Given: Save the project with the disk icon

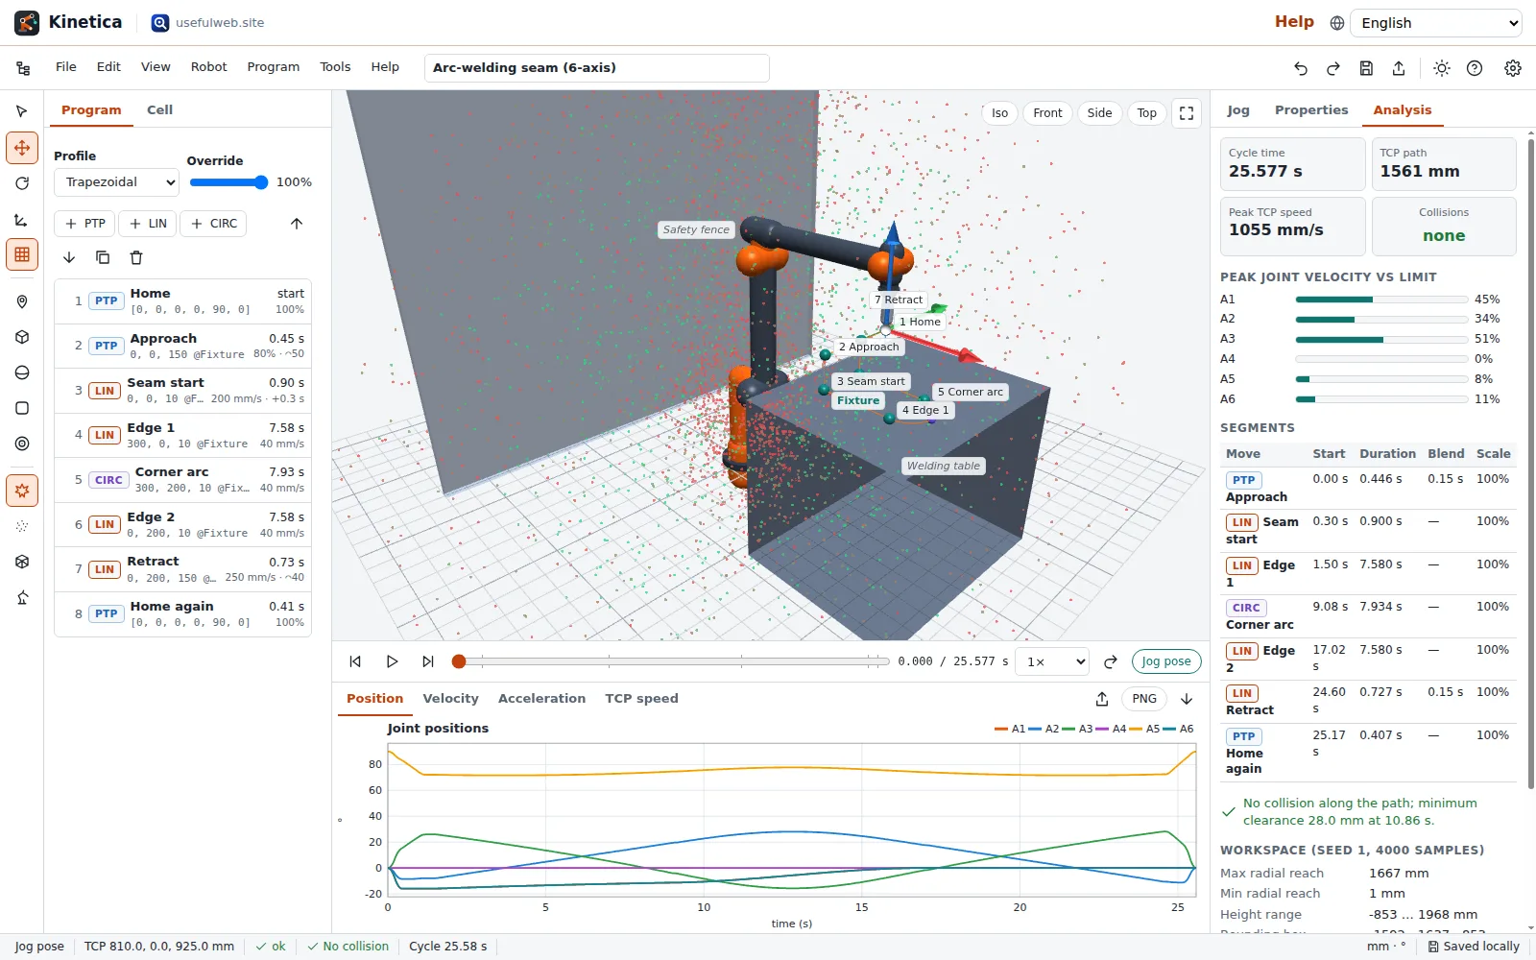Looking at the screenshot, I should (x=1366, y=68).
